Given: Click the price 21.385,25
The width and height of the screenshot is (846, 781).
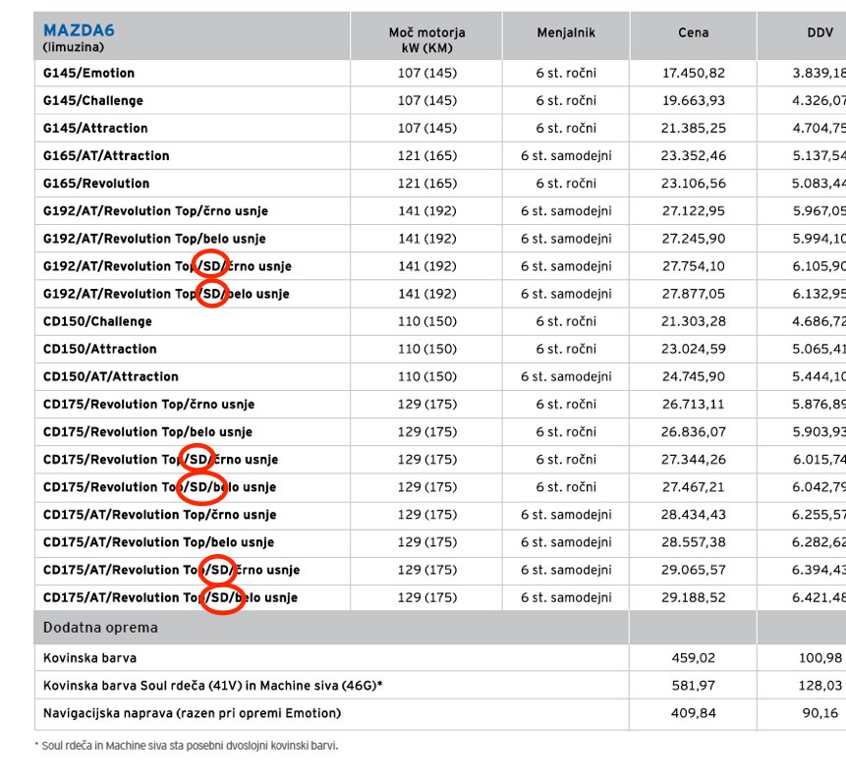Looking at the screenshot, I should [694, 129].
